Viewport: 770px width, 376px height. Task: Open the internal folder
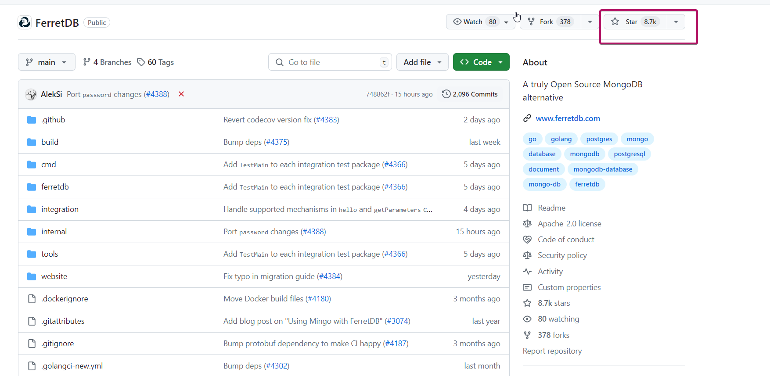tap(54, 232)
